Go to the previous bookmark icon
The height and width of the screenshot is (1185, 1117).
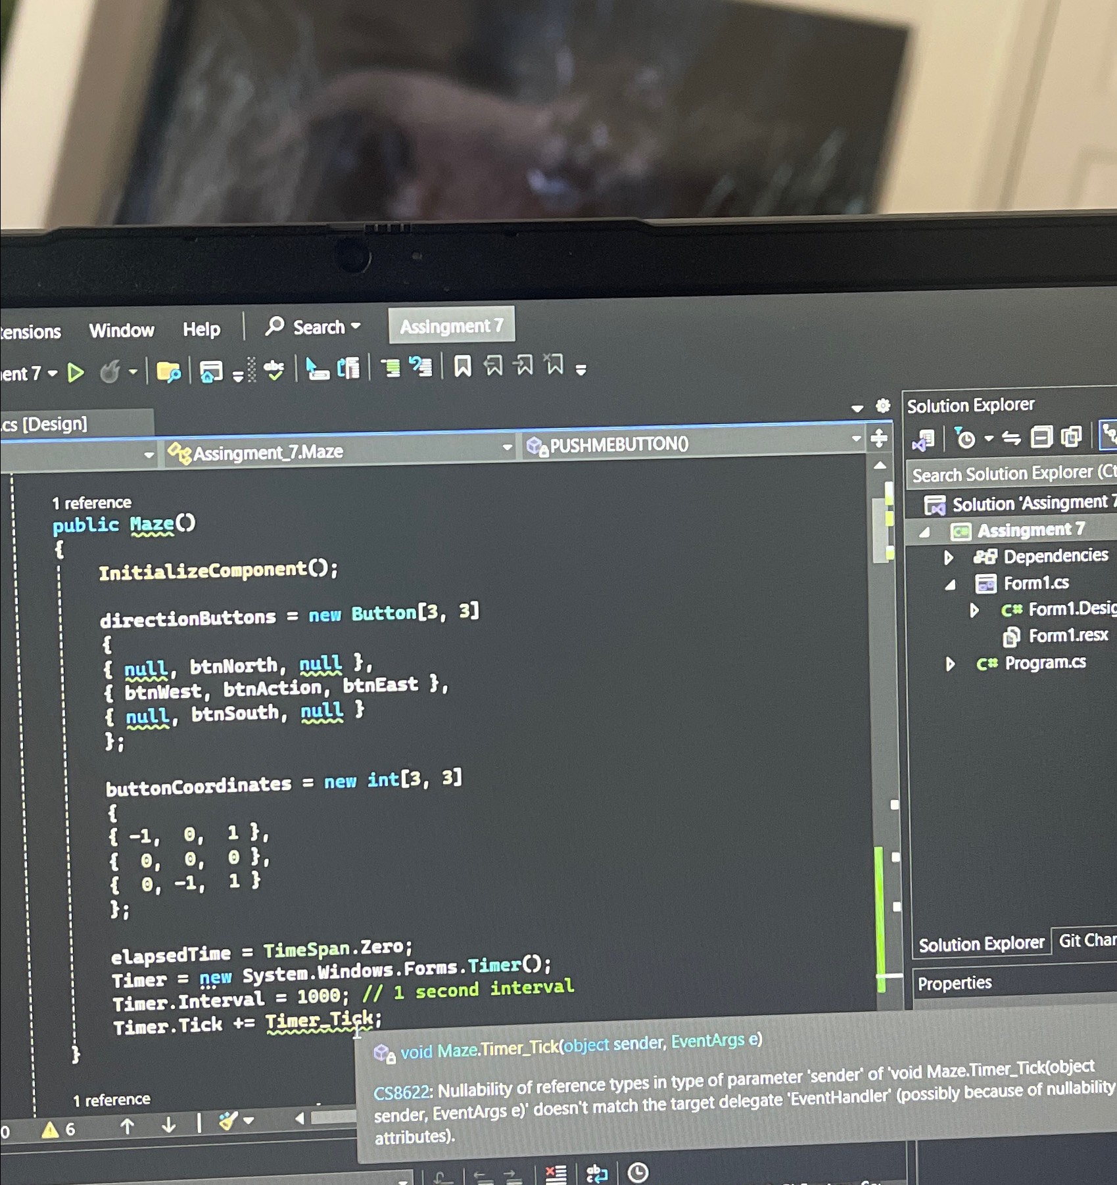493,365
